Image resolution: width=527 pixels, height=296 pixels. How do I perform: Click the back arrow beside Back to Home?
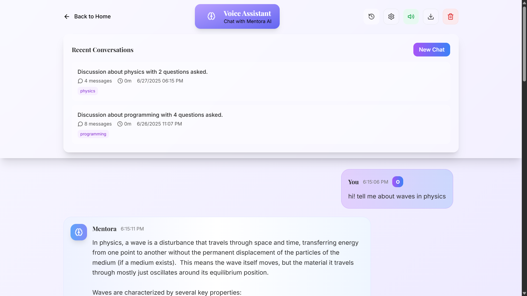pos(67,16)
